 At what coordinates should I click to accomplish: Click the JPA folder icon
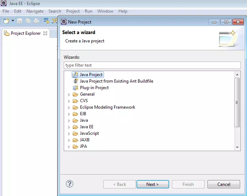75,146
